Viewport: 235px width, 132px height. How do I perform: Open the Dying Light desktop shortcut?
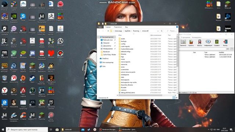(4, 41)
